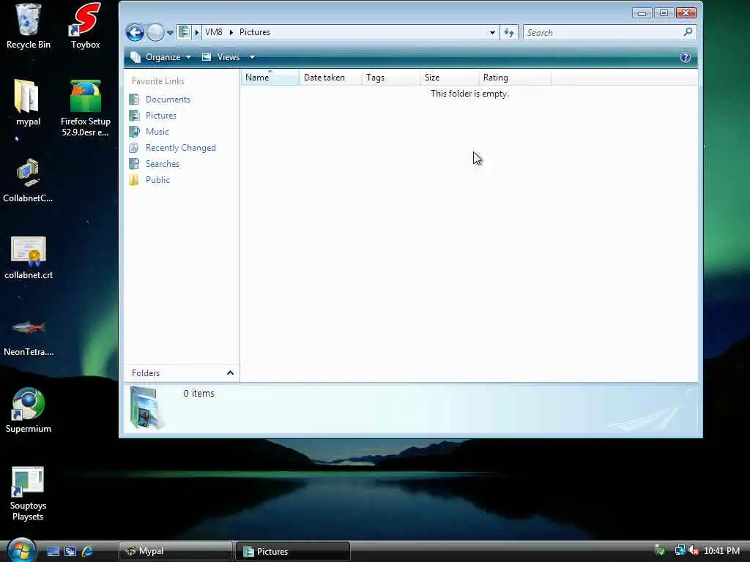Switch to the Pictures taskbar button

coord(293,552)
